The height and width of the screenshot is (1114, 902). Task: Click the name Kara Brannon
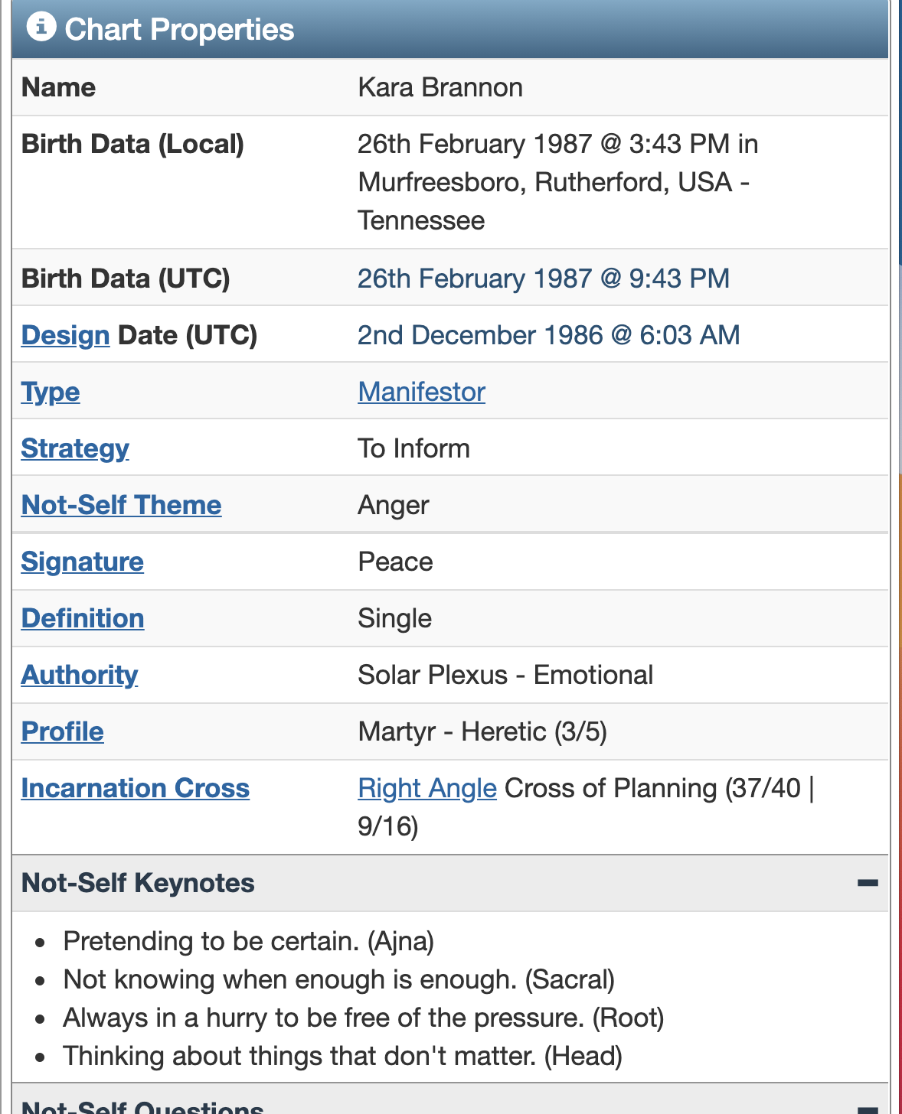pos(440,87)
